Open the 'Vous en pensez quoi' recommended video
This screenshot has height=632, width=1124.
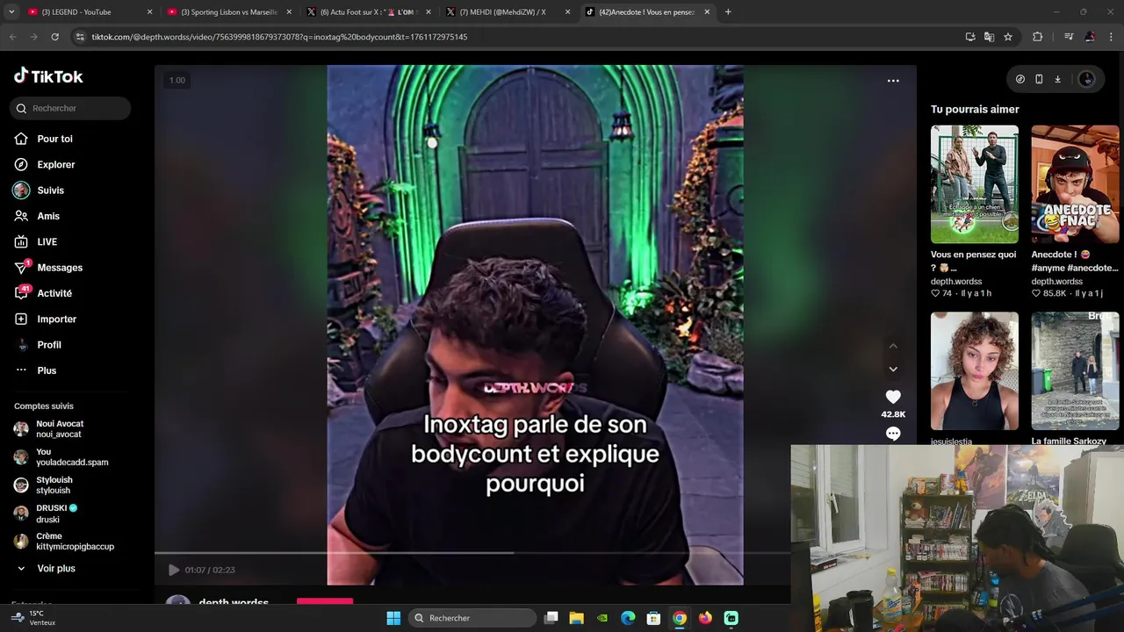coord(975,184)
